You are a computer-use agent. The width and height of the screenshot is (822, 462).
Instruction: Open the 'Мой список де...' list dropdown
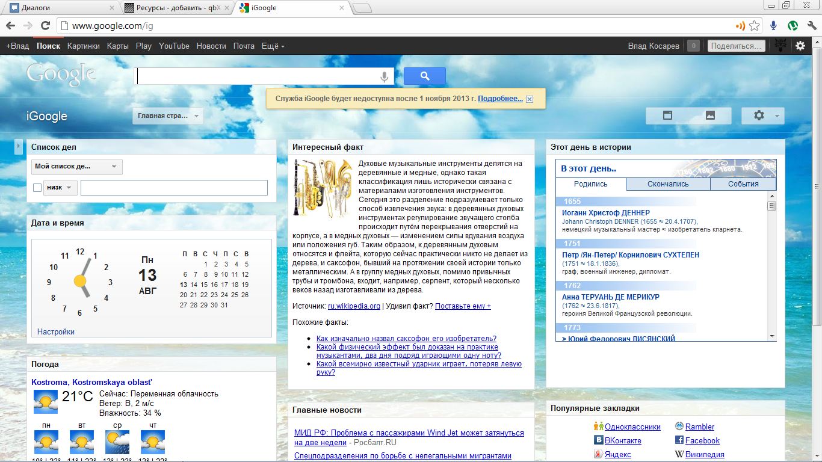pyautogui.click(x=76, y=167)
